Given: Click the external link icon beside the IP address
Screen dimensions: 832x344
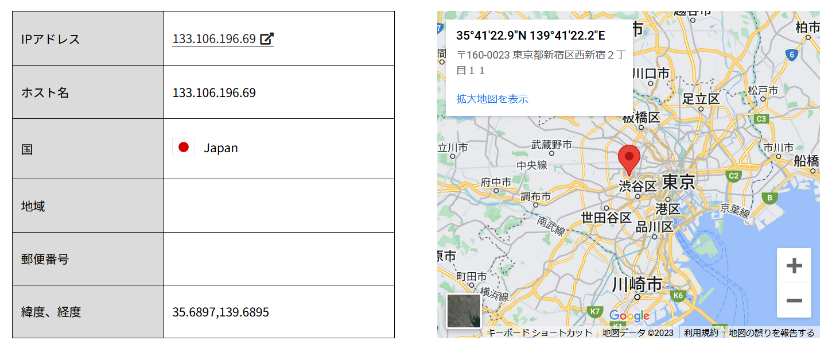Looking at the screenshot, I should pyautogui.click(x=267, y=39).
